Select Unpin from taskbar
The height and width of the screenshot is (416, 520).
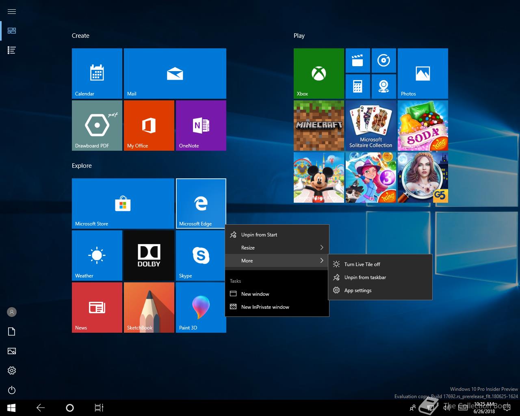[x=365, y=277]
